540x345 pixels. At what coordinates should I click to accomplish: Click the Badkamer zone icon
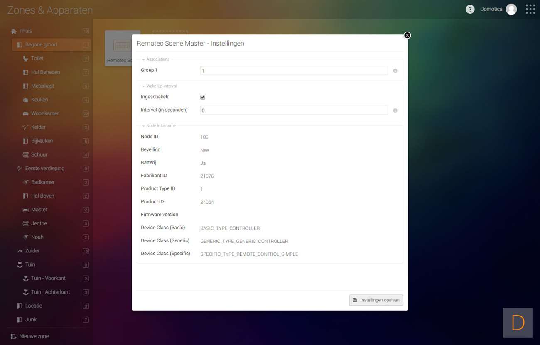tap(26, 182)
